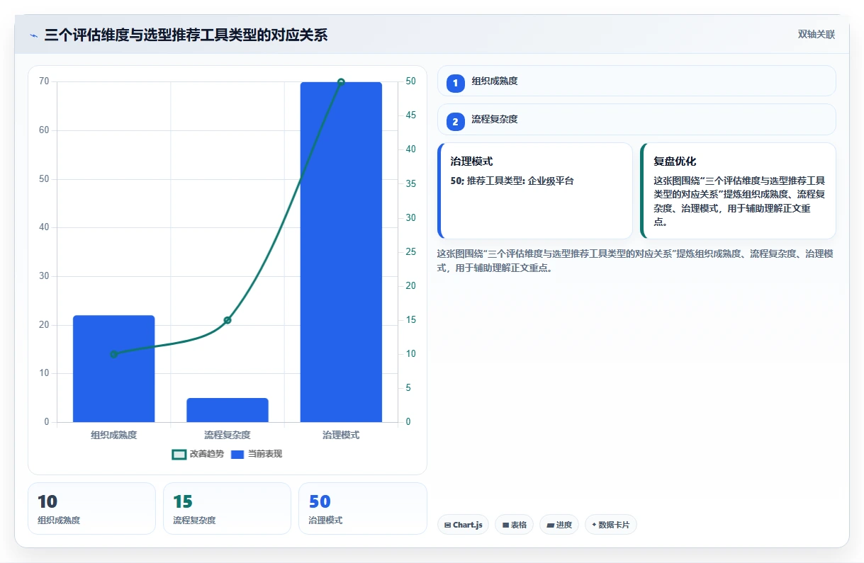Click the 15 流程复杂度 stat card
Screen dimensions: 864x563
click(x=227, y=508)
